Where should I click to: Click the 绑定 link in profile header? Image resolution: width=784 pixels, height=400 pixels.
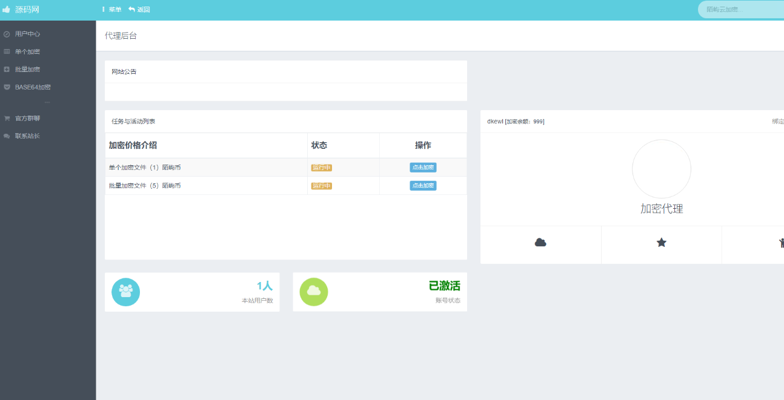777,122
